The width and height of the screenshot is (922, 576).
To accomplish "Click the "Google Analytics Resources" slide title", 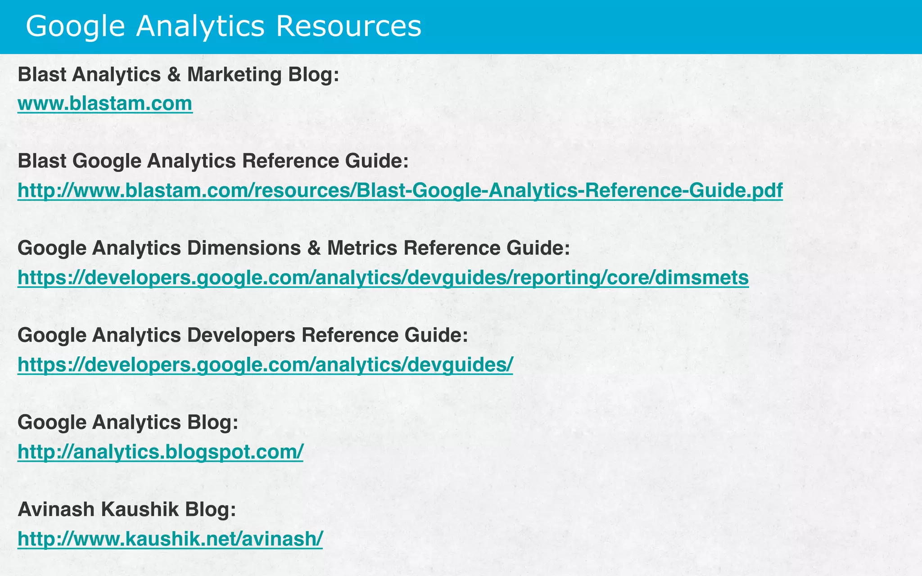I will click(x=223, y=26).
